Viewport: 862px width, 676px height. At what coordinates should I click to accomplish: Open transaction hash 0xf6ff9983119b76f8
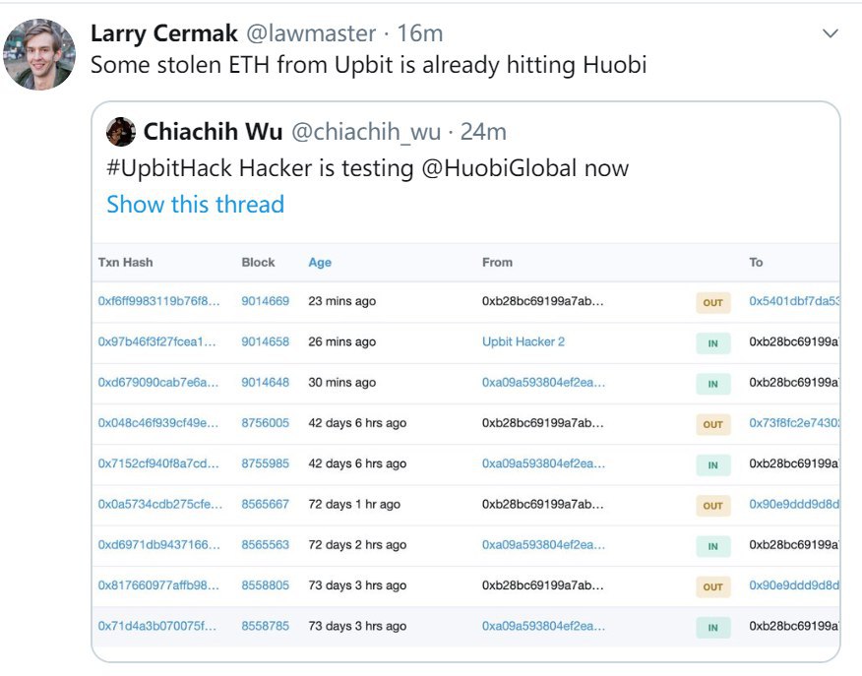[158, 301]
